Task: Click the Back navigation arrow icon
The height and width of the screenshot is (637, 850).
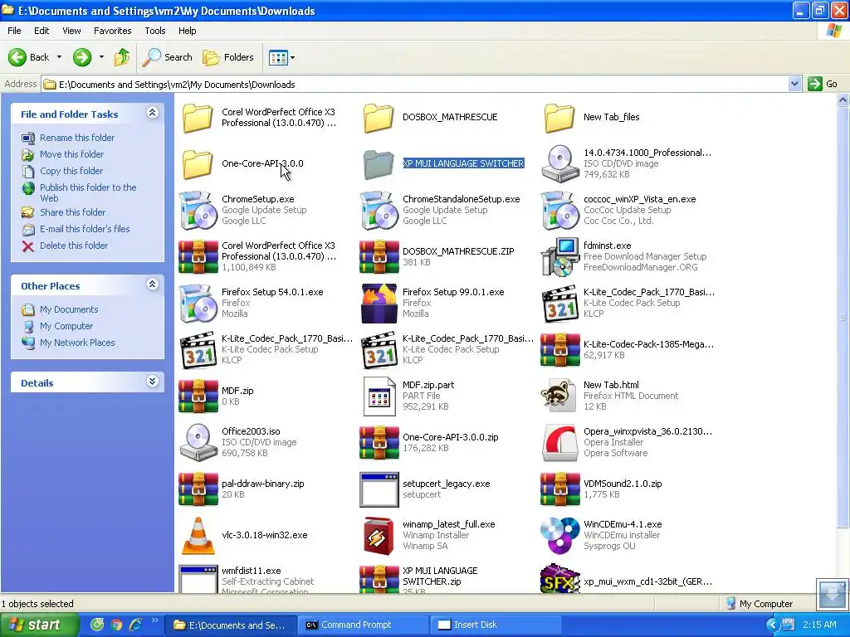Action: [17, 57]
